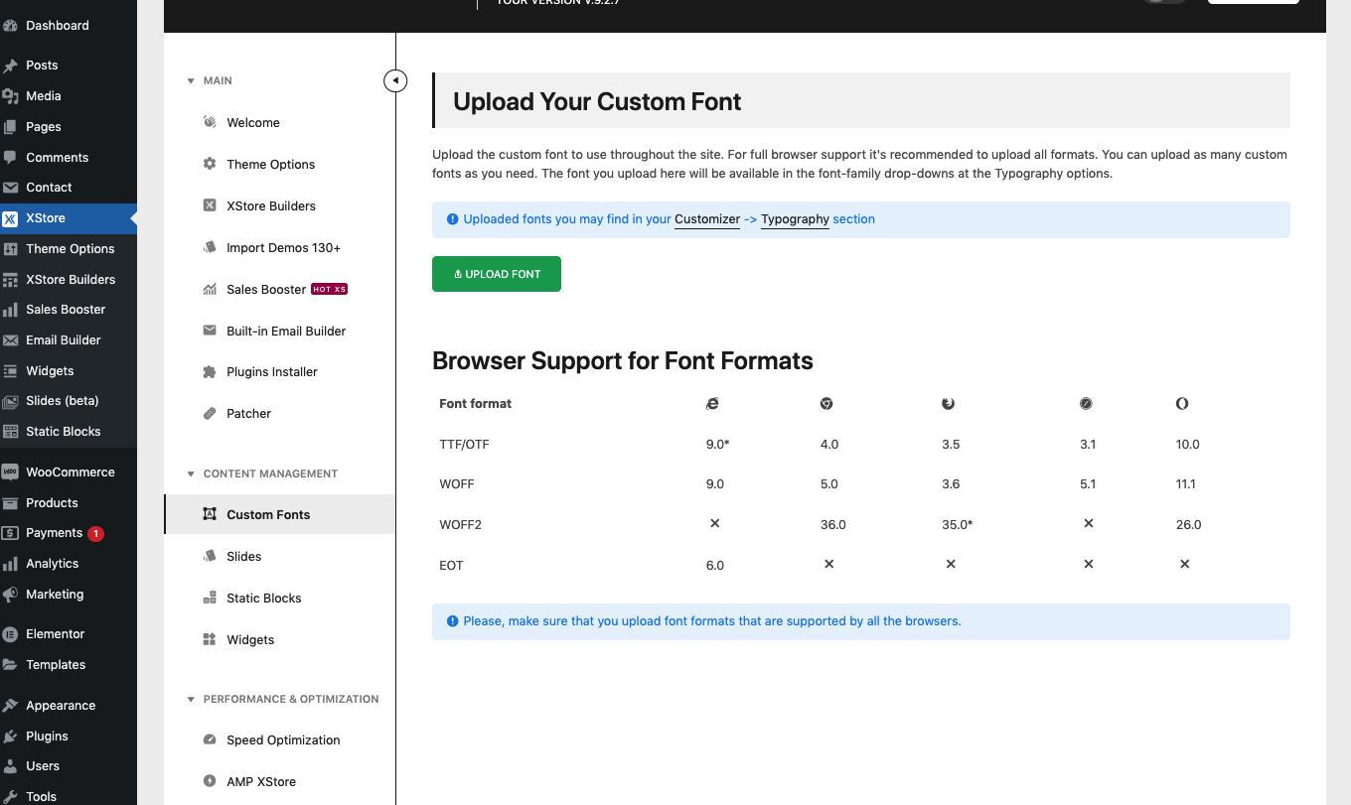Image resolution: width=1351 pixels, height=805 pixels.
Task: Click the Upload Your Custom Font heading
Action: pos(597,101)
